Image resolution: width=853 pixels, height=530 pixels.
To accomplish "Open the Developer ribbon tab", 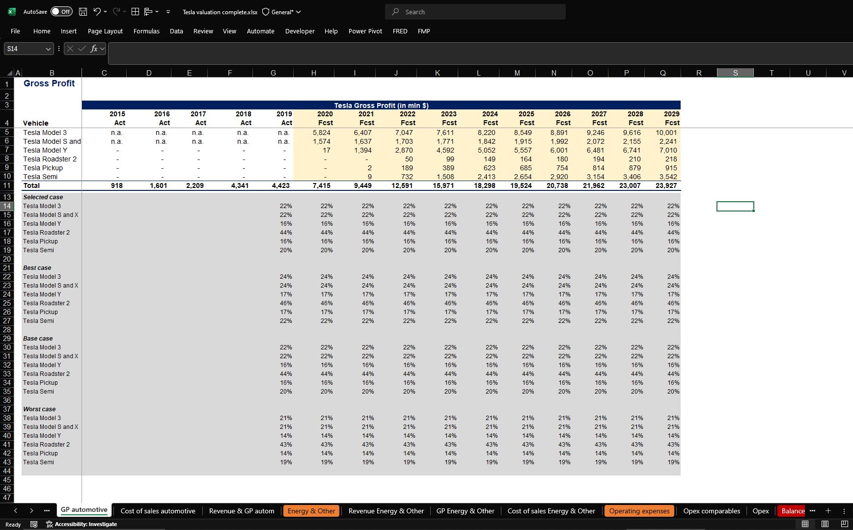I will [300, 31].
